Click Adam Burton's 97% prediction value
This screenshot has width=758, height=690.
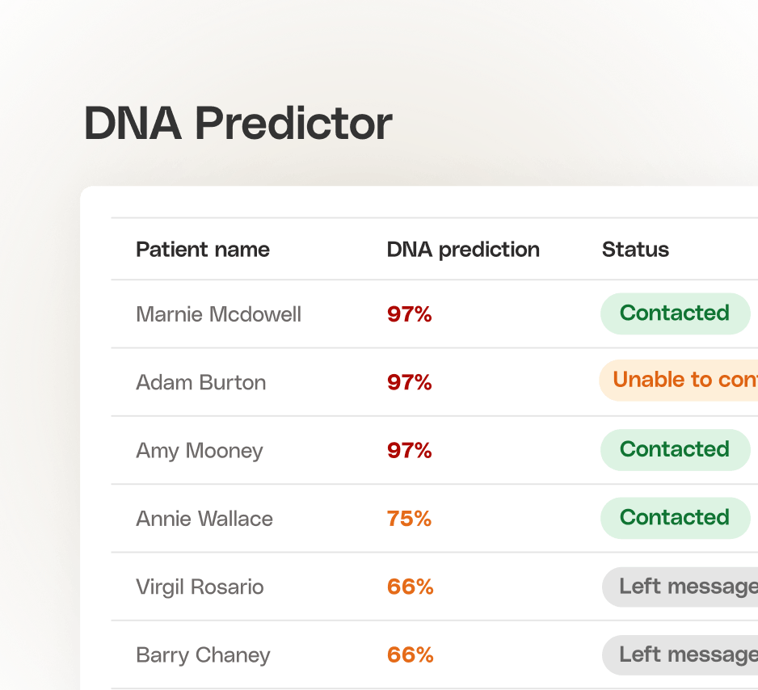click(410, 382)
